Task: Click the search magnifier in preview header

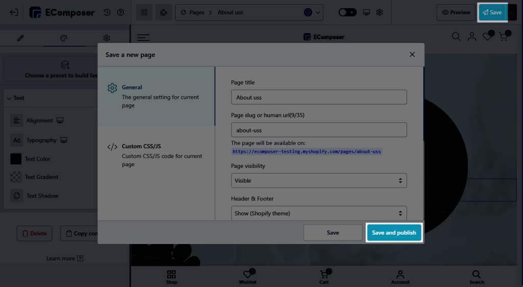Action: coord(456,36)
